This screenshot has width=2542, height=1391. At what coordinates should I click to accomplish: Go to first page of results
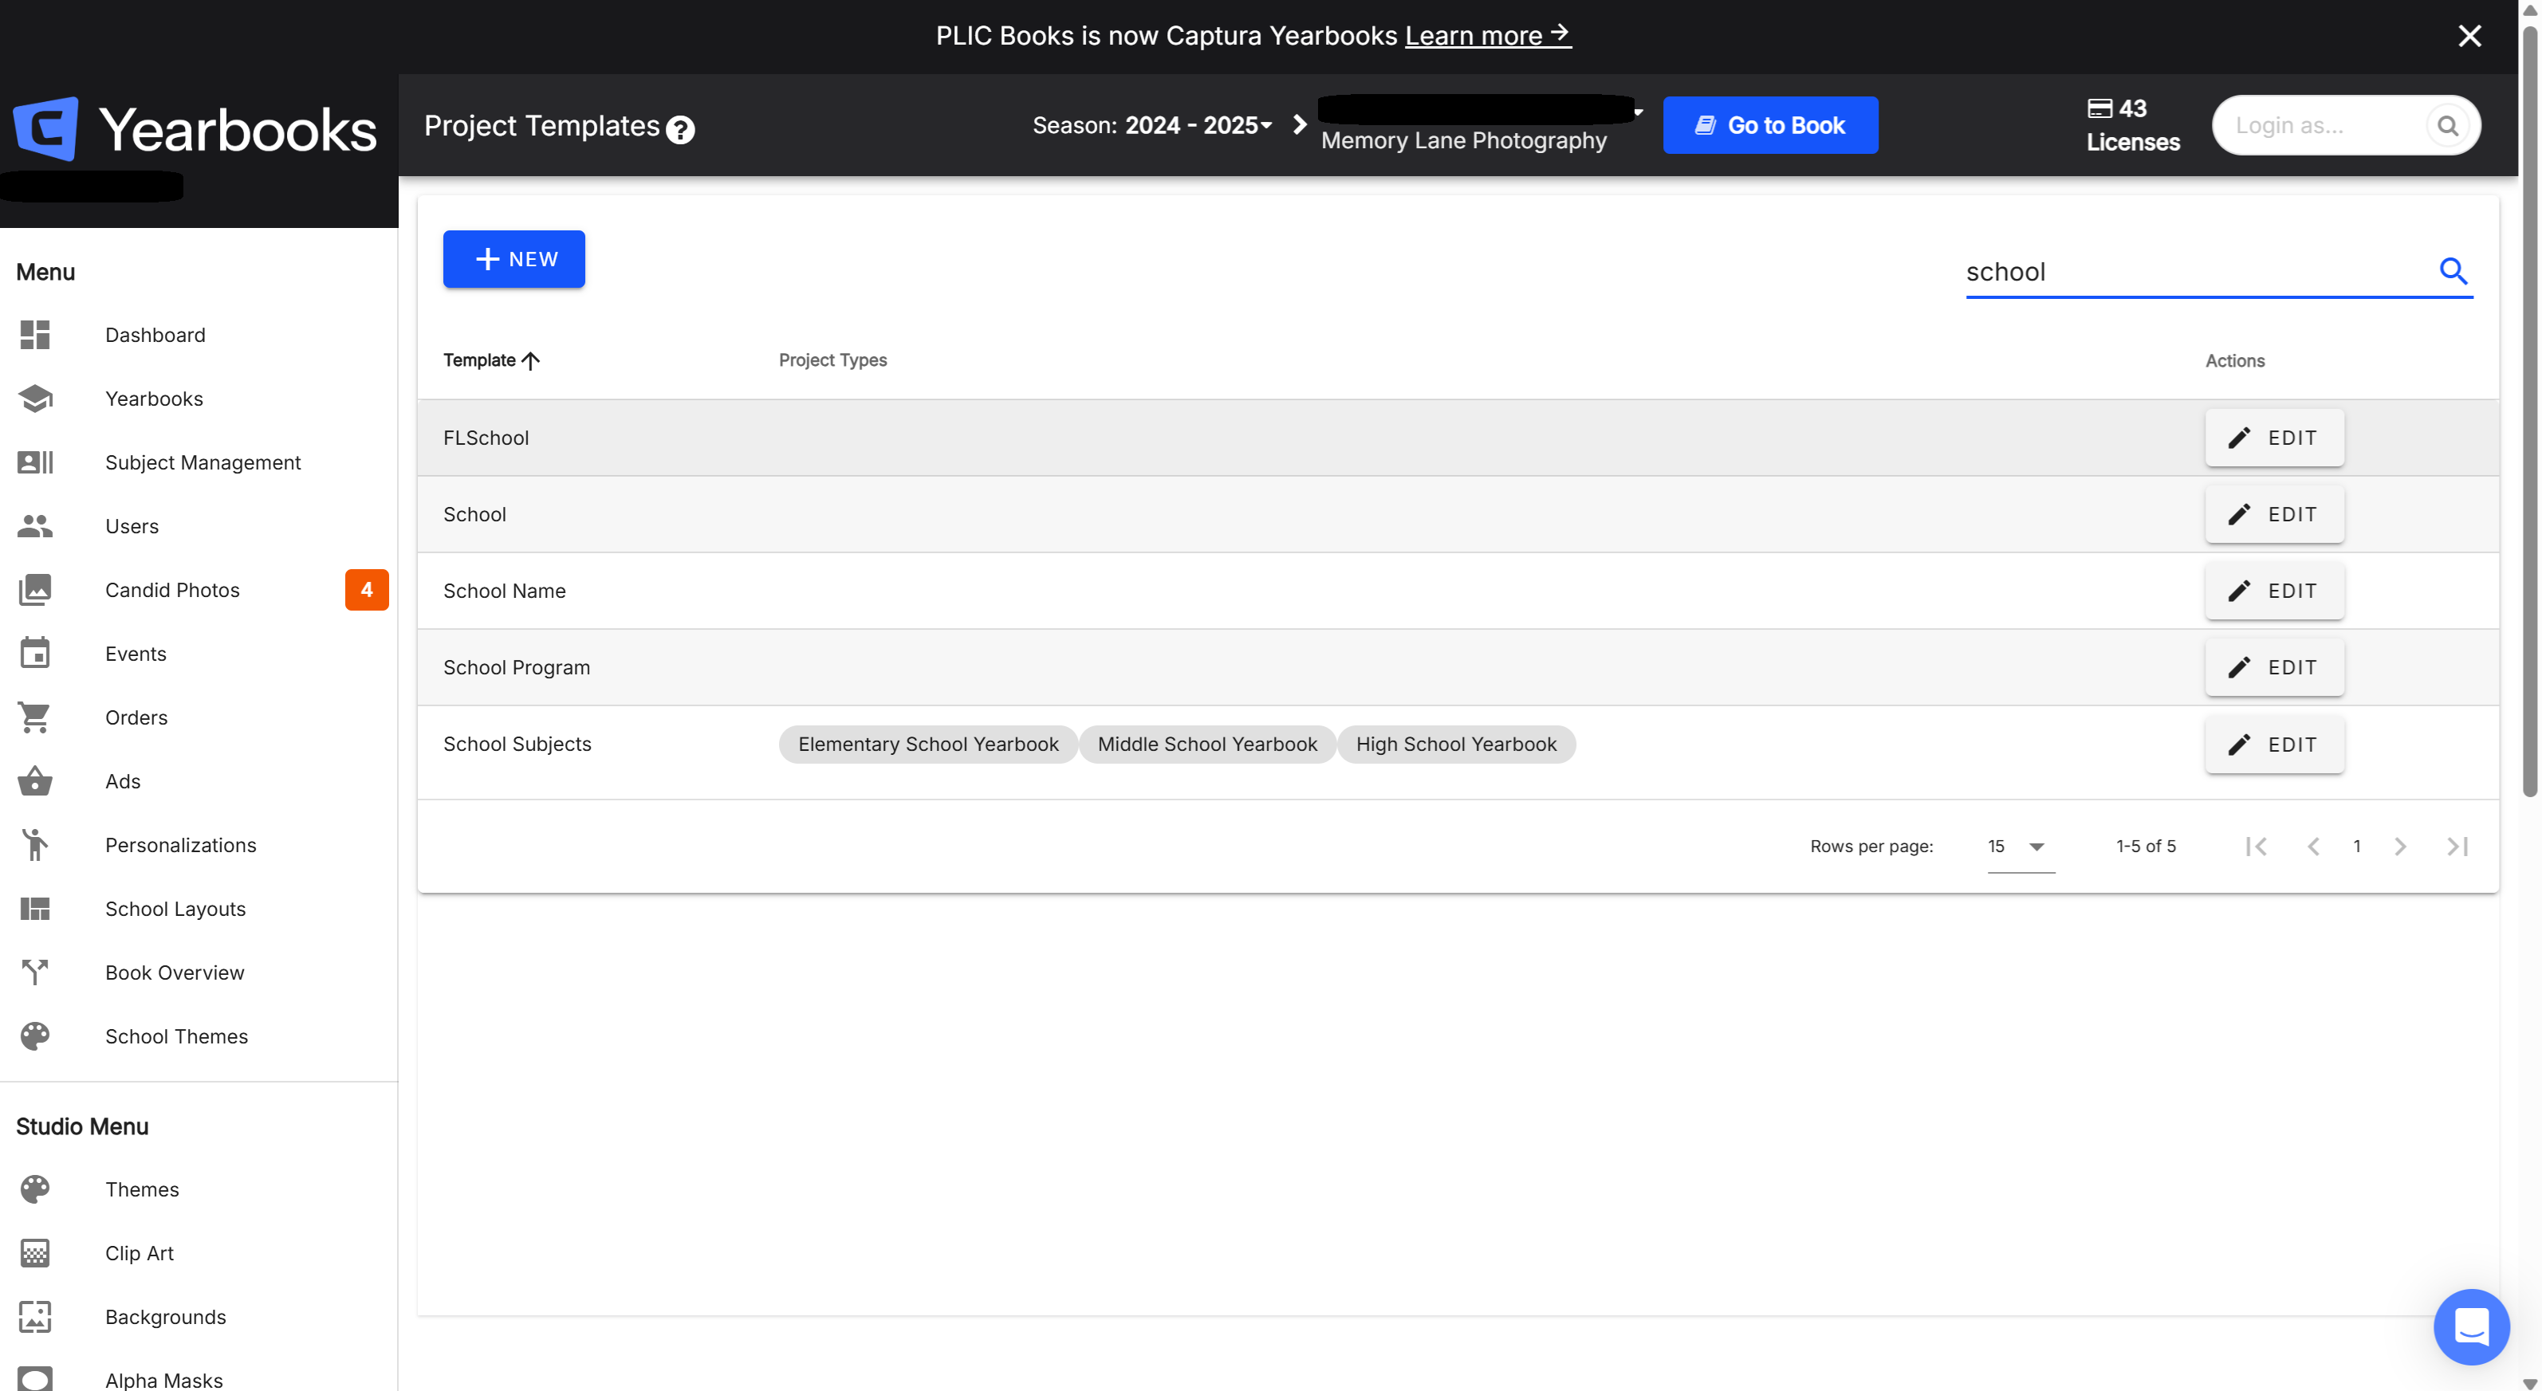coord(2256,846)
